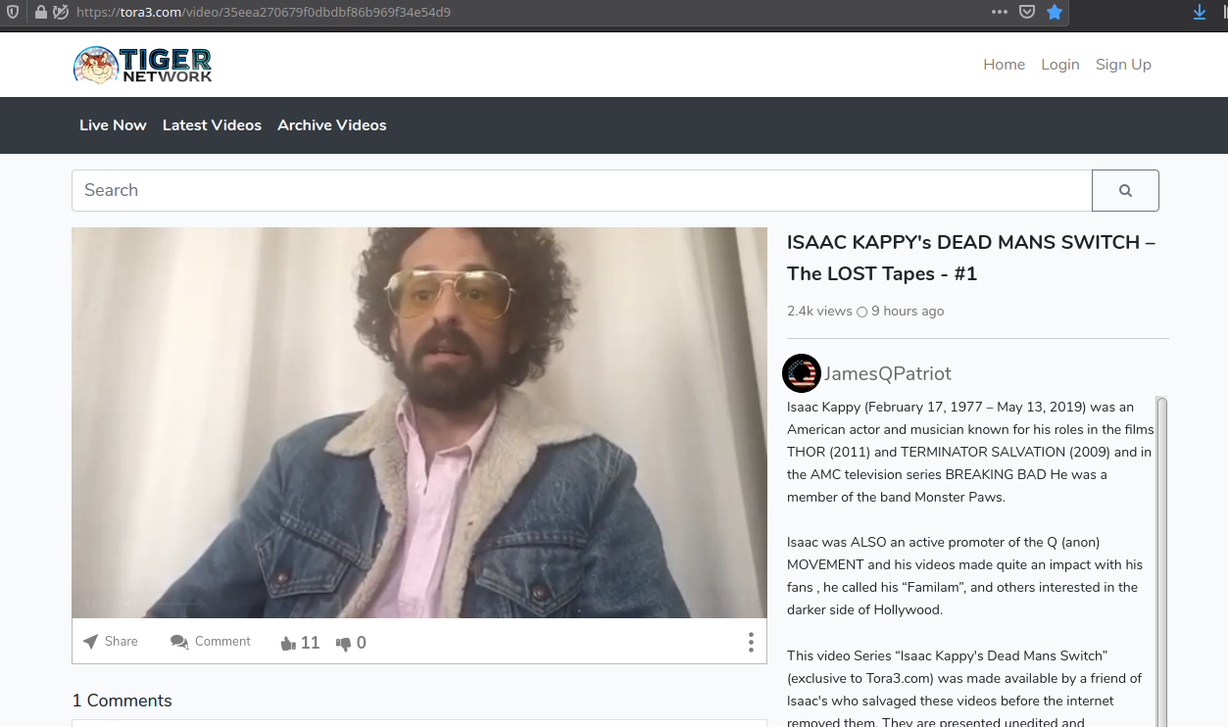This screenshot has height=727, width=1228.
Task: Open the Sign Up link
Action: pos(1123,65)
